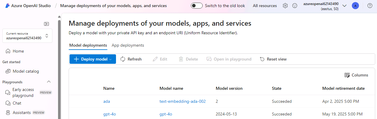The width and height of the screenshot is (377, 119).
Task: Open the settings gear icon
Action: click(x=285, y=6)
